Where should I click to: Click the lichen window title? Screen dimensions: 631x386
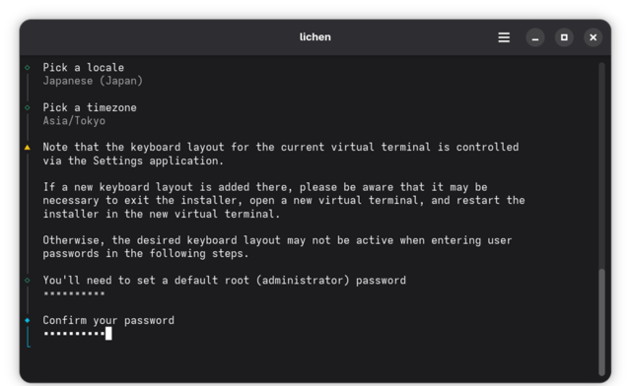pyautogui.click(x=315, y=37)
